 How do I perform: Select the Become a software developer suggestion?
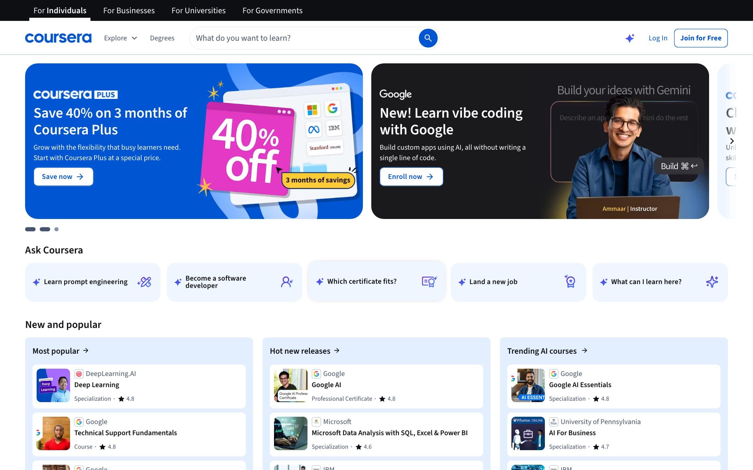(x=234, y=282)
